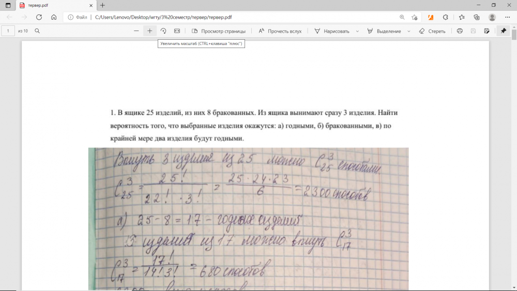Screen dimensions: 517x291
Task: Select the Erase (Стереть) tool
Action: click(432, 31)
